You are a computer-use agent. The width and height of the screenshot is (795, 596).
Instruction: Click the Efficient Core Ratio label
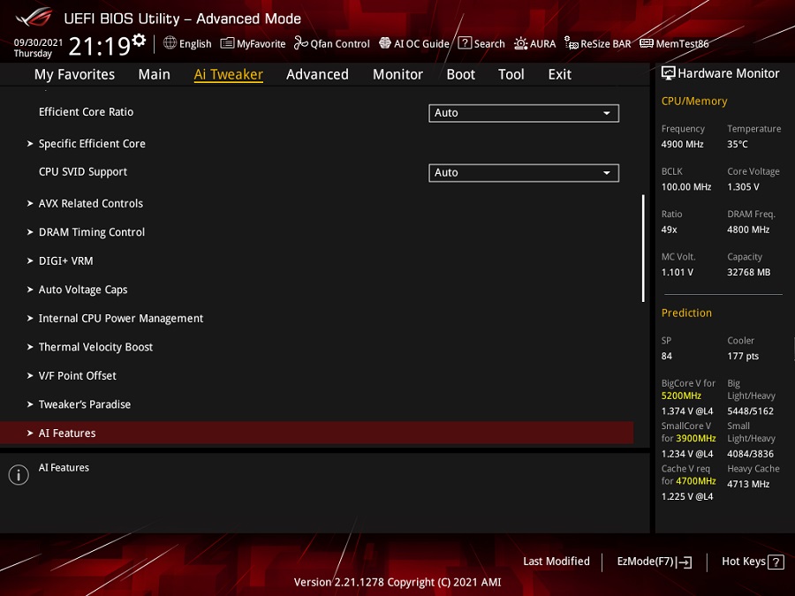click(87, 112)
